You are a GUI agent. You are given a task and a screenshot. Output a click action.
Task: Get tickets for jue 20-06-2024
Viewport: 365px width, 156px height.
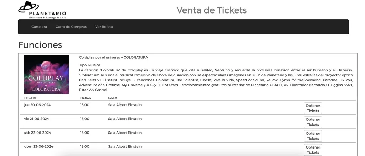[x=313, y=108]
